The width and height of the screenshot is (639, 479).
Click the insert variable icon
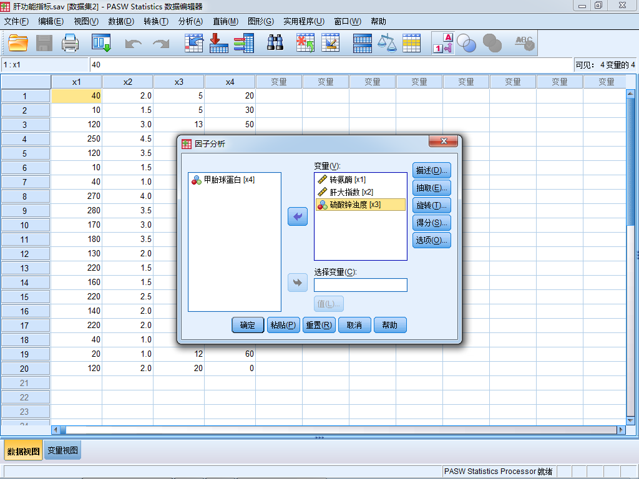tap(330, 43)
